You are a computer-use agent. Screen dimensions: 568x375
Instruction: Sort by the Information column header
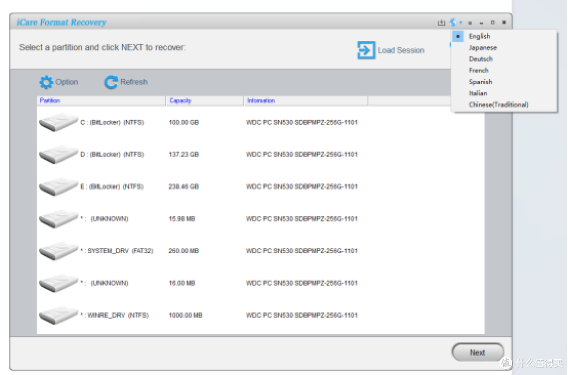(x=306, y=100)
